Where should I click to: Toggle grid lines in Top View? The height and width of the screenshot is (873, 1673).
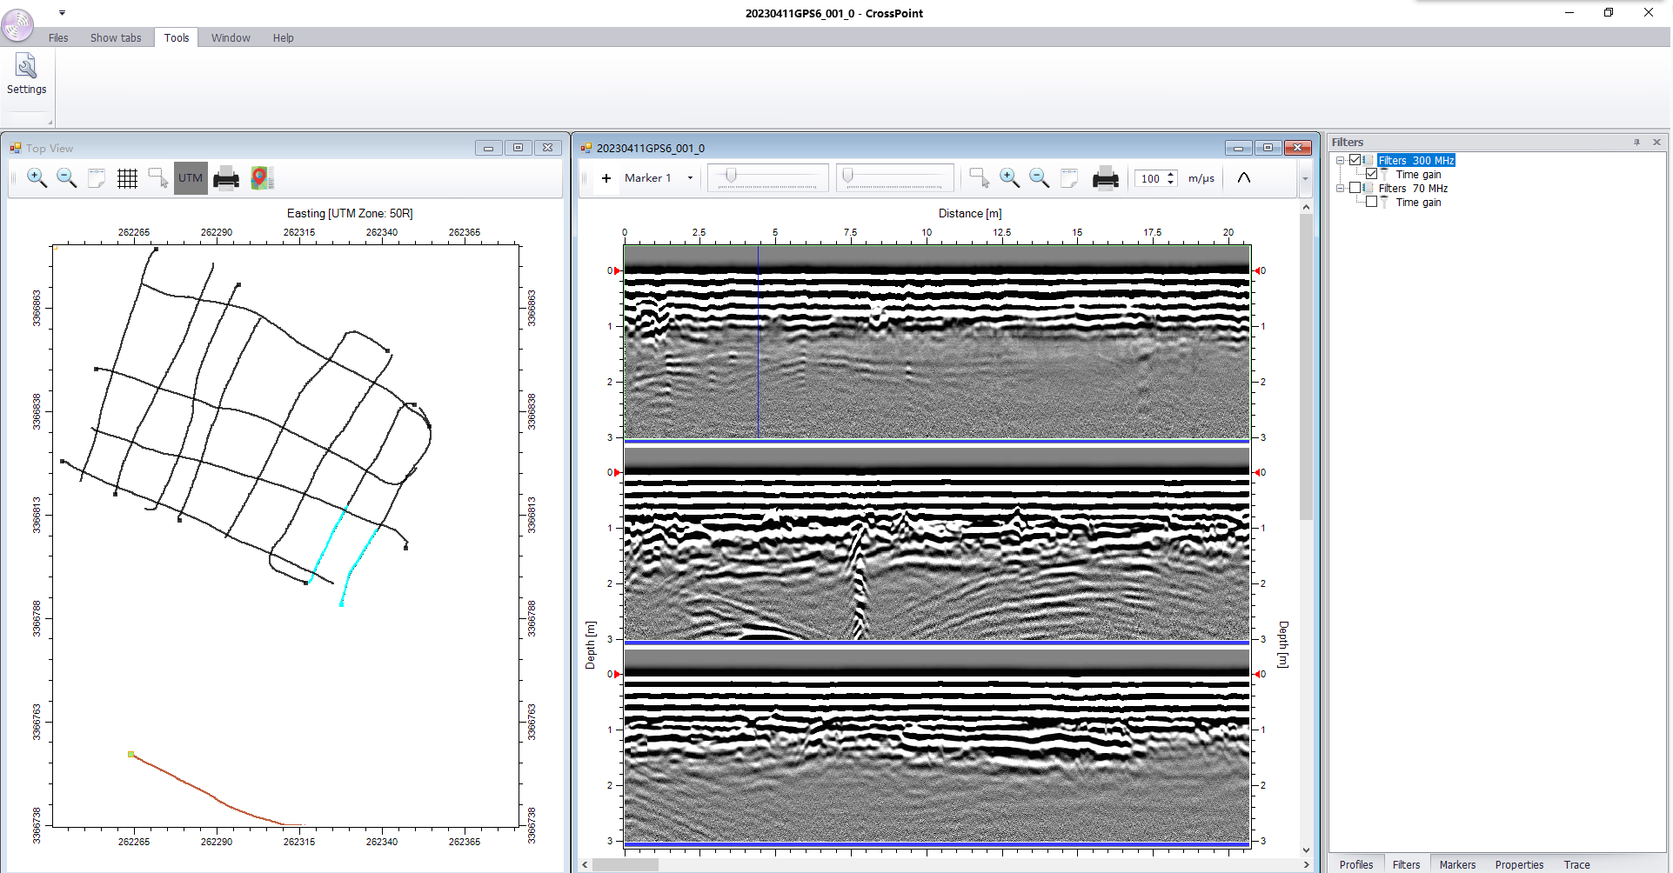coord(127,178)
